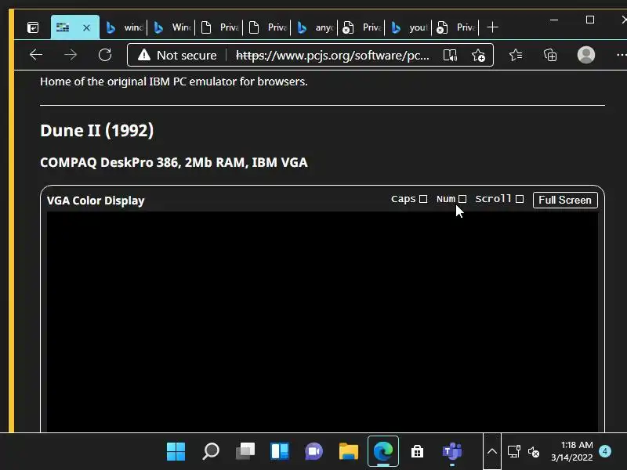Screen dimensions: 627x470
Task: Toggle the Num lock indicator checkbox
Action: [462, 199]
